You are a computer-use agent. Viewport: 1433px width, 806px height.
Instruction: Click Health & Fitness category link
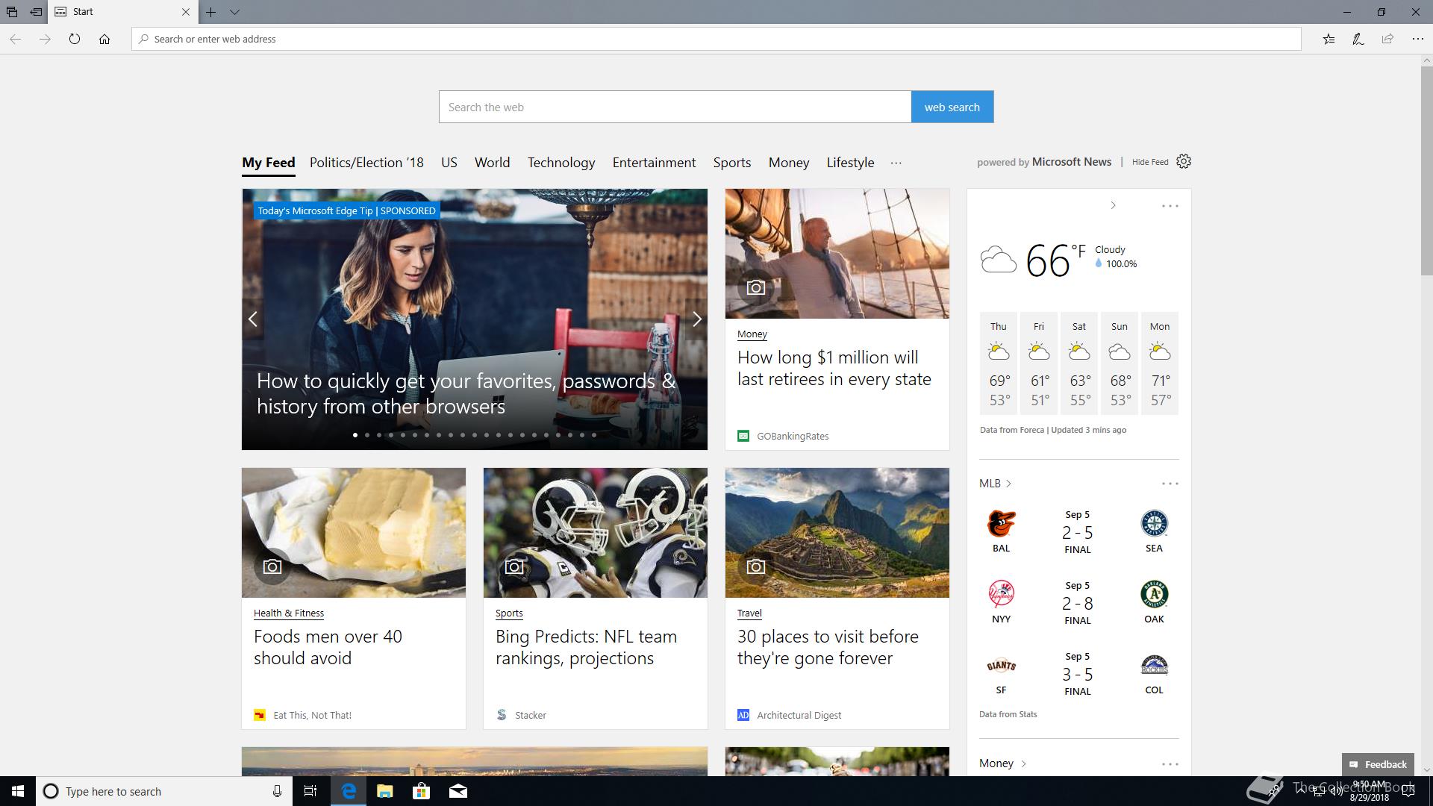coord(289,613)
